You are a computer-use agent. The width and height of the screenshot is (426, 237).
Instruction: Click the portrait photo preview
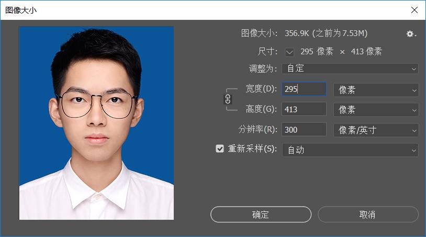point(96,123)
